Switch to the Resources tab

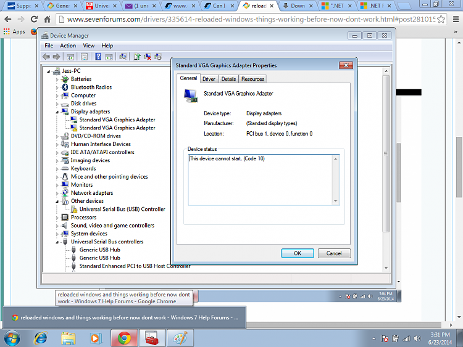(252, 79)
